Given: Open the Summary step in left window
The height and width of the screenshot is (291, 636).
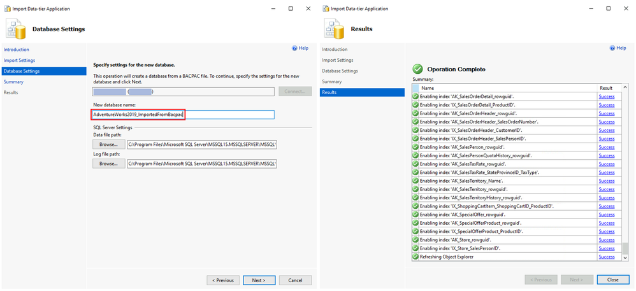Looking at the screenshot, I should click(13, 82).
